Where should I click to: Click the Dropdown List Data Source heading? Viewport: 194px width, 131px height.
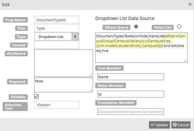tap(125, 18)
